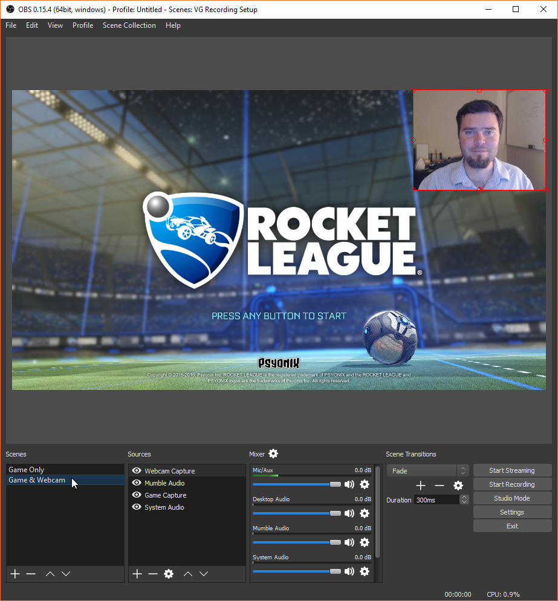Click the webcam overlay in preview
The height and width of the screenshot is (601, 558).
pyautogui.click(x=479, y=140)
